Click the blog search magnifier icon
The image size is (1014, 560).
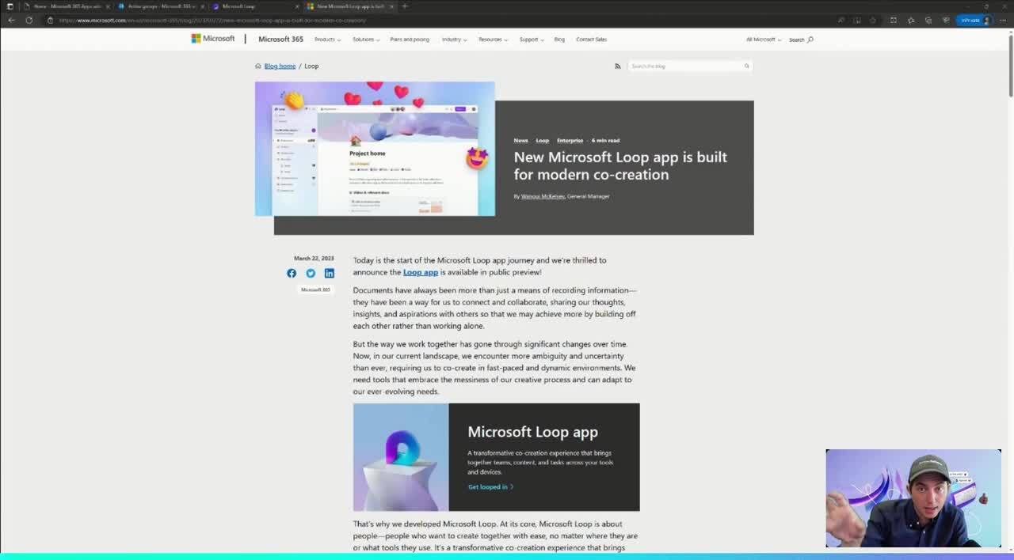coord(745,66)
